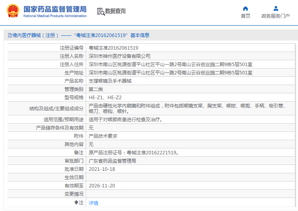The width and height of the screenshot is (298, 211).
Task: Open 政务服务门户 portal link
Action: point(275,16)
